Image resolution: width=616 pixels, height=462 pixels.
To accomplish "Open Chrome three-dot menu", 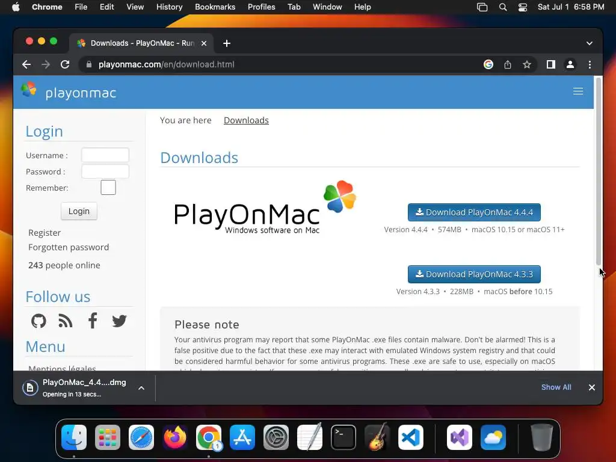I will coord(590,64).
